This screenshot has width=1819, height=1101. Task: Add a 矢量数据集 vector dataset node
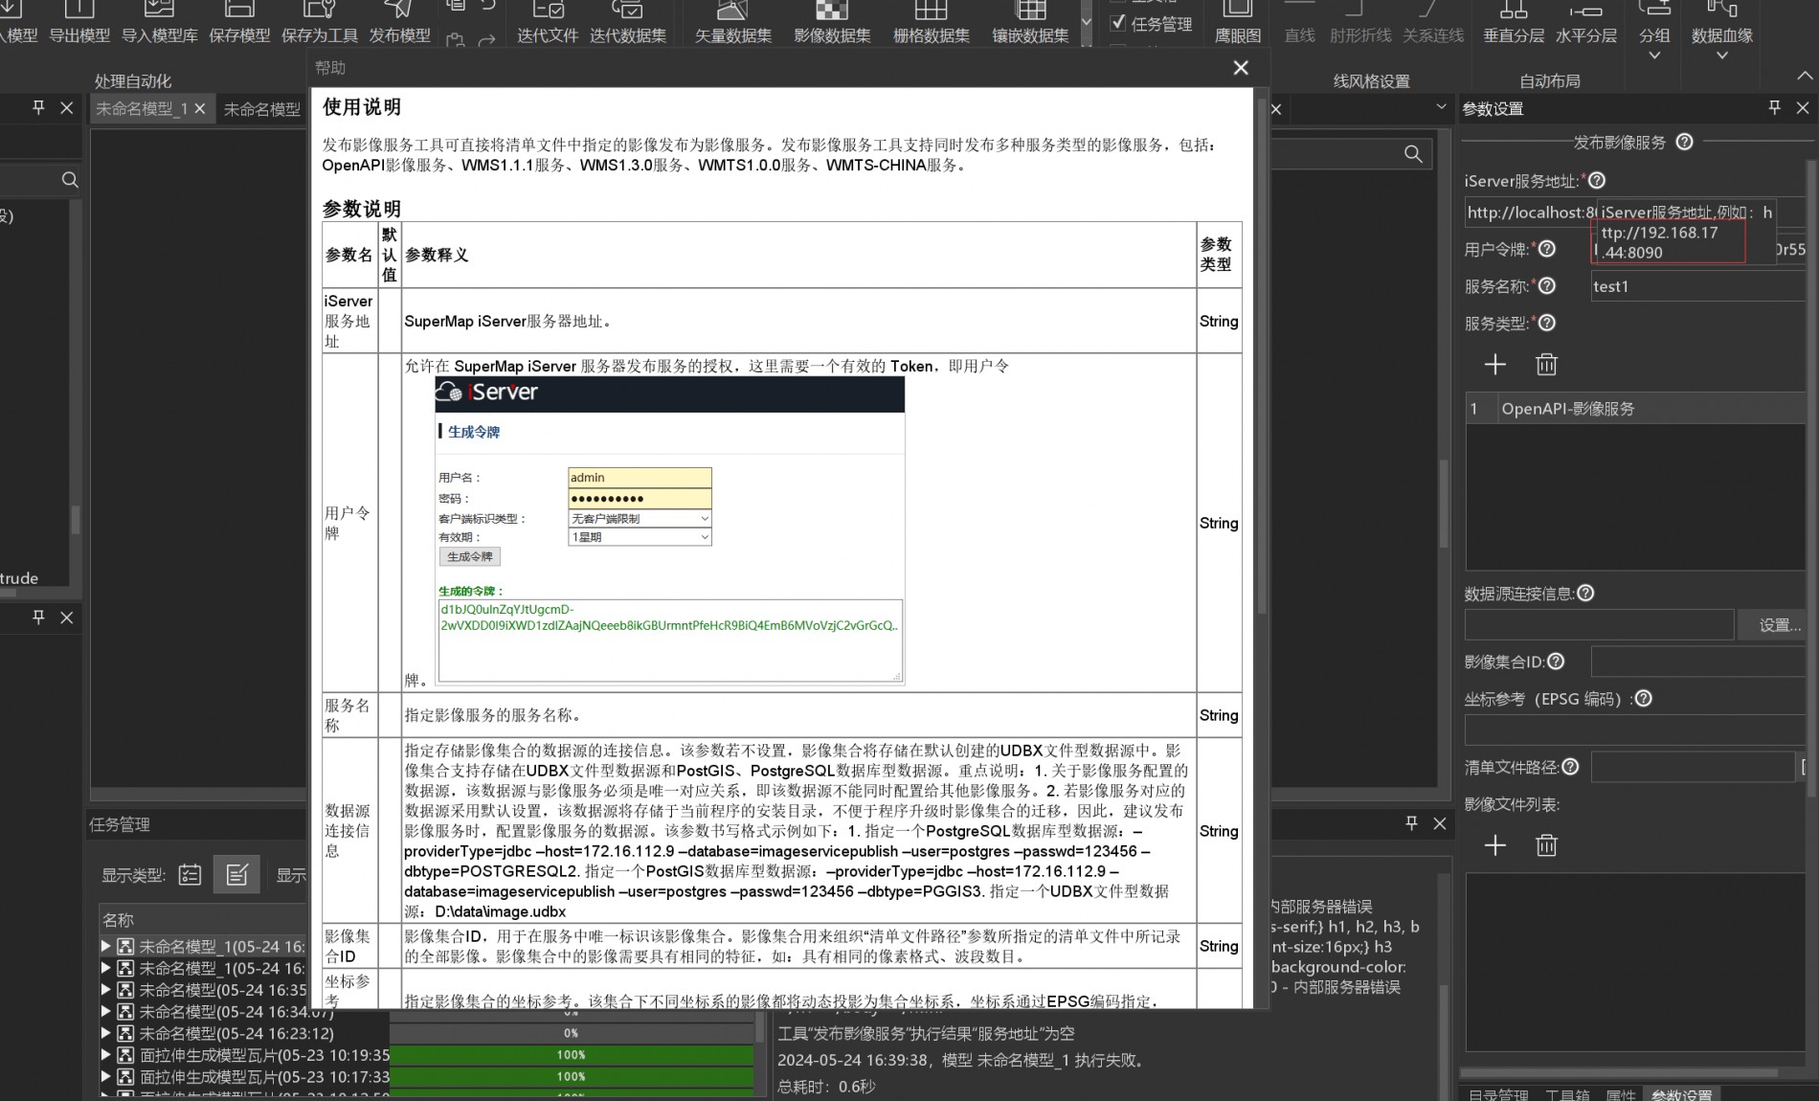point(732,21)
